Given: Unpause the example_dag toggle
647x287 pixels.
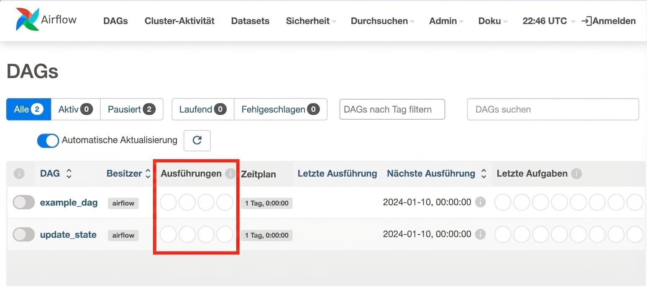Looking at the screenshot, I should pyautogui.click(x=24, y=202).
